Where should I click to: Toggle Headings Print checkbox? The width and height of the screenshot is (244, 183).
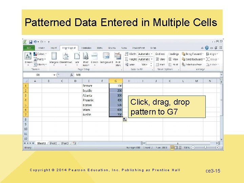[170, 64]
